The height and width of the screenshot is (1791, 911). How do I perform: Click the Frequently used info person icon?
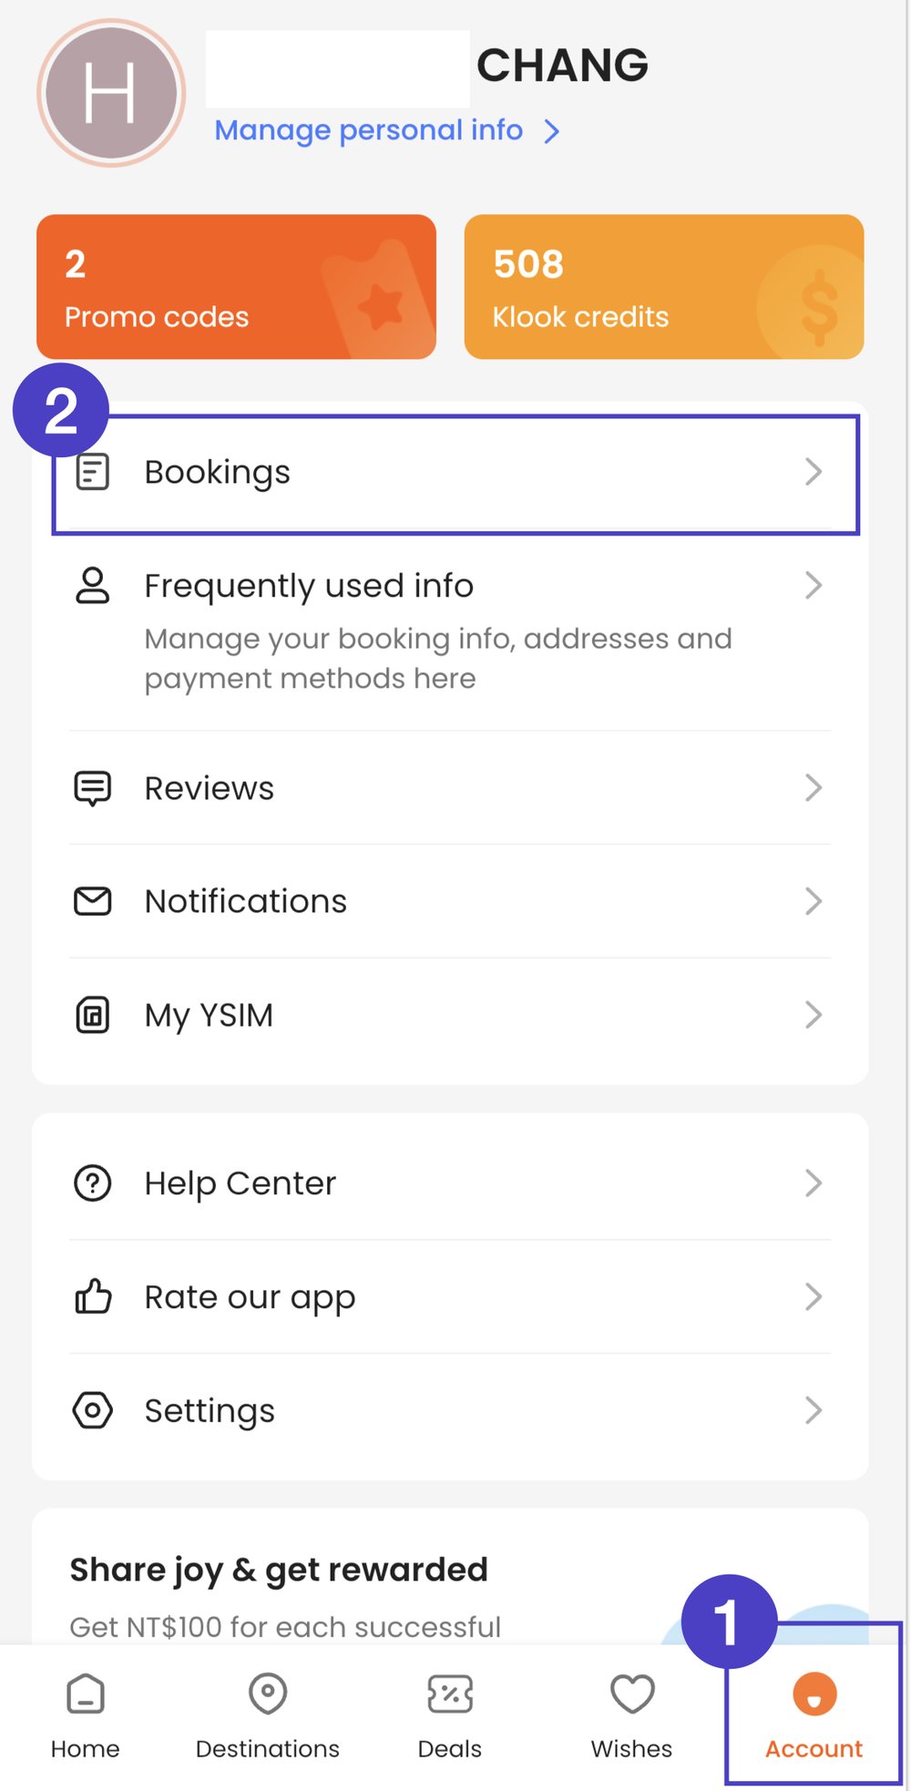pyautogui.click(x=92, y=586)
